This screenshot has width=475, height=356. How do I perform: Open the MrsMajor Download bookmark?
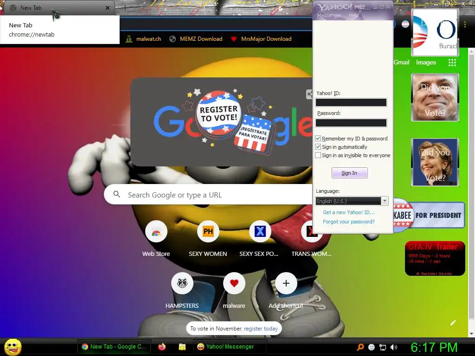(x=261, y=39)
